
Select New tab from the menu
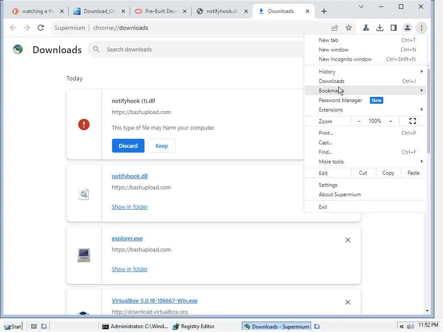(x=365, y=40)
